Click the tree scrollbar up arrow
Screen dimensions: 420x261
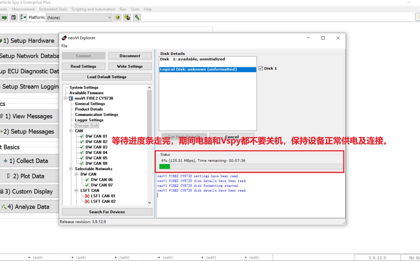coord(149,87)
